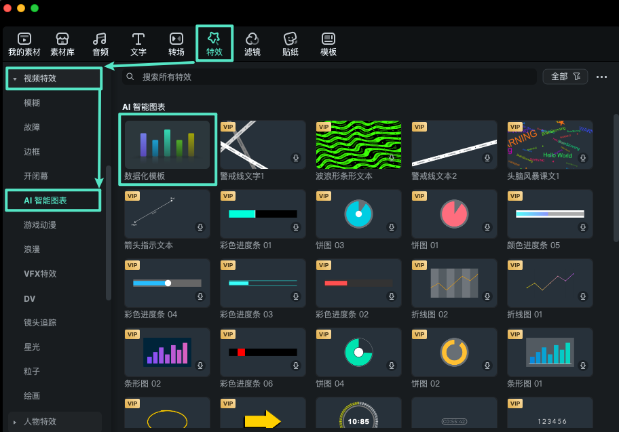The width and height of the screenshot is (619, 432).
Task: Download the 饼图 02 effect
Action: 487,366
